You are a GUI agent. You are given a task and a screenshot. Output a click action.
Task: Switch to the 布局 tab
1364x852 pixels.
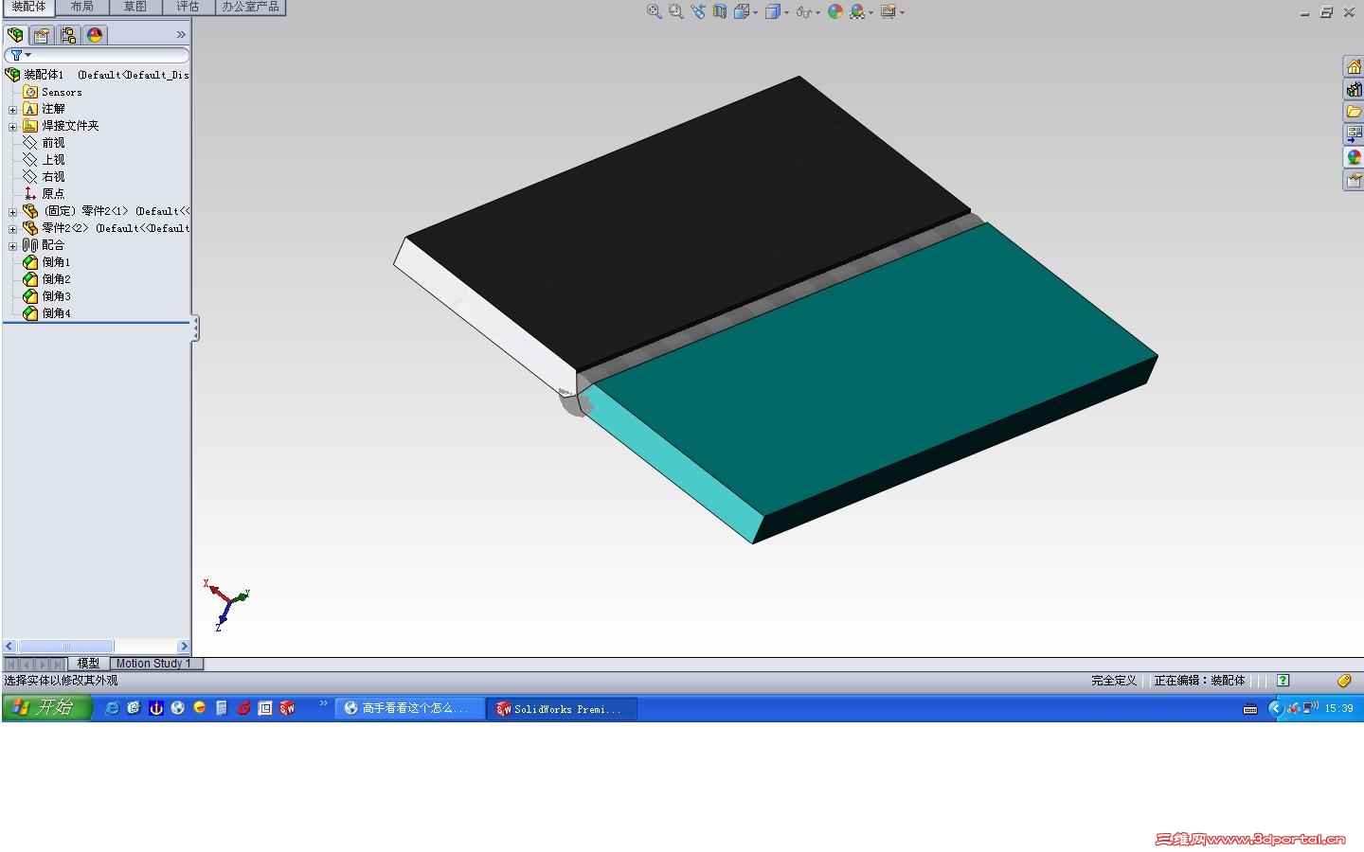tap(82, 7)
